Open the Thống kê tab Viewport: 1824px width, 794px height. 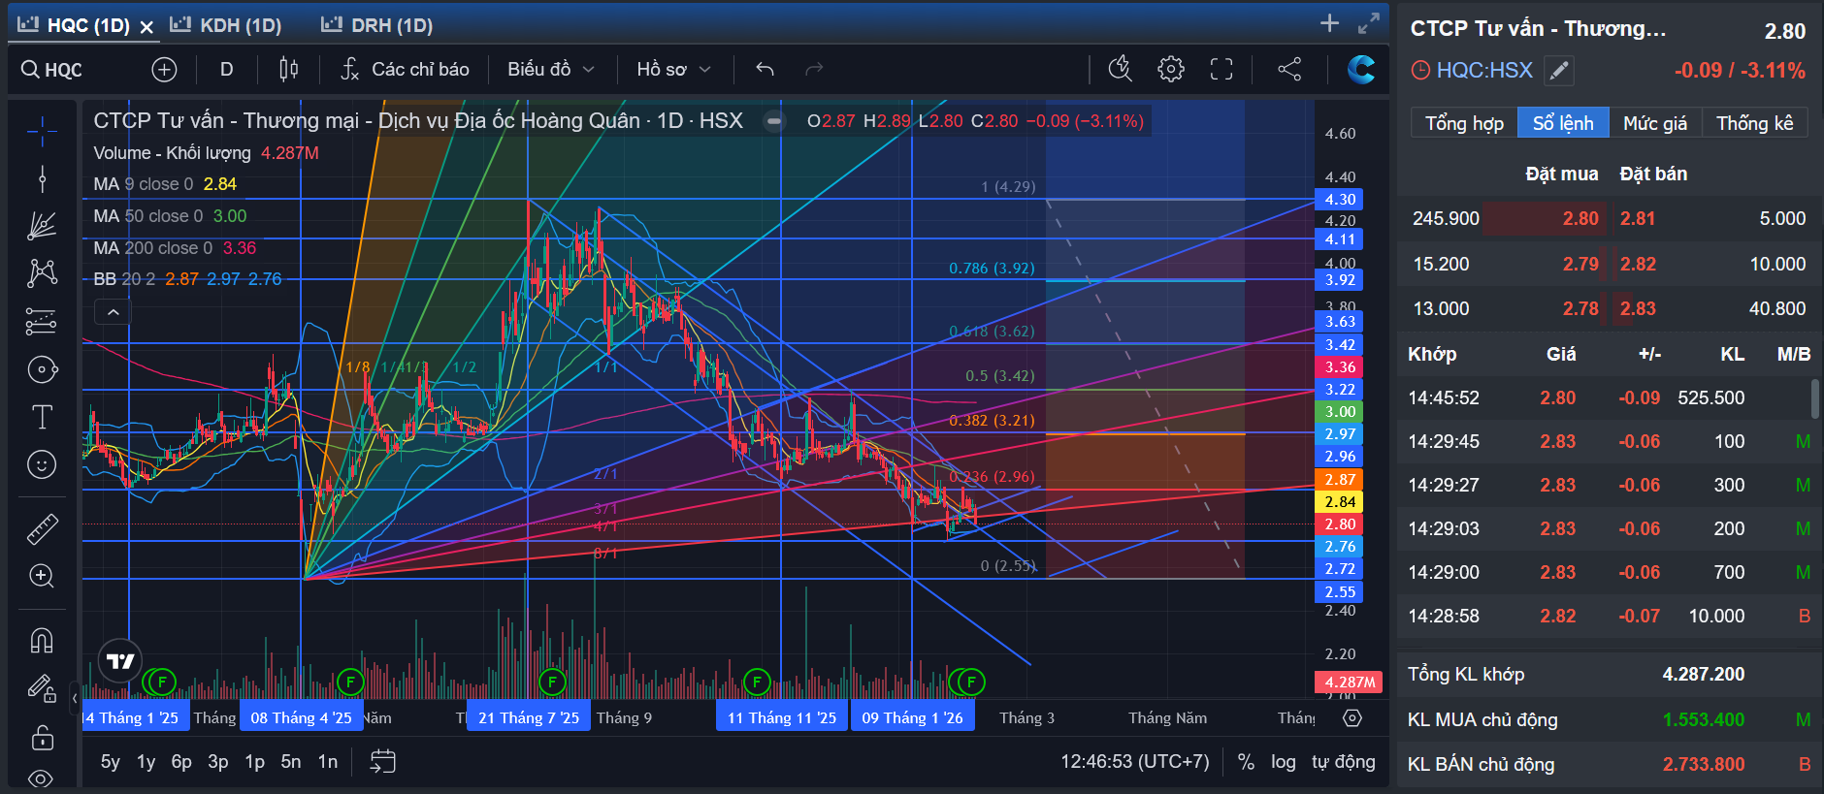(1755, 123)
